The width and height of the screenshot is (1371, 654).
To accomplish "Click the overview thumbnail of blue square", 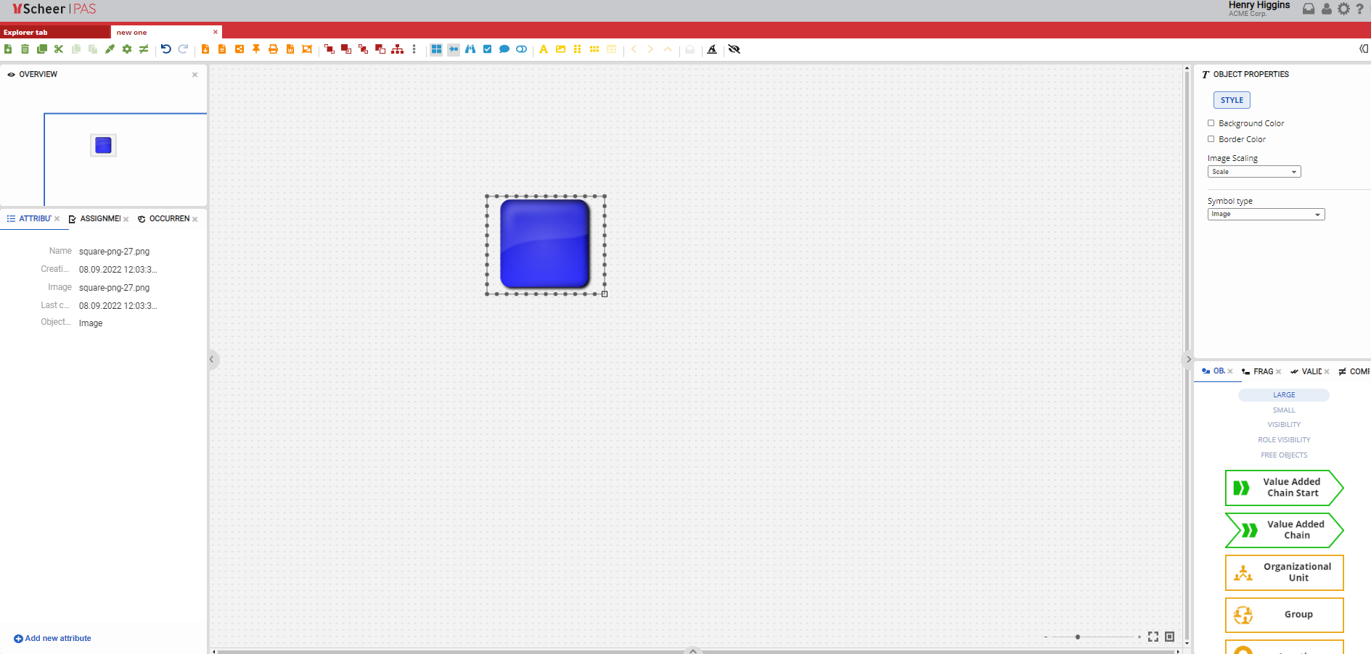I will (x=103, y=145).
